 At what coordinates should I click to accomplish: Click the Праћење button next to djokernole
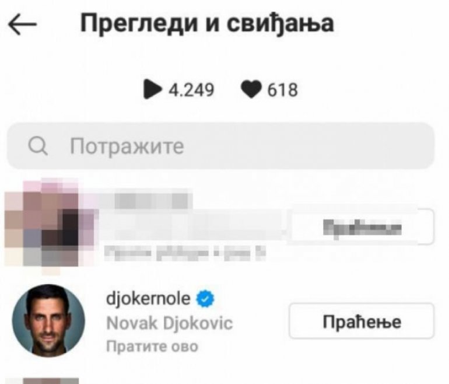(362, 321)
